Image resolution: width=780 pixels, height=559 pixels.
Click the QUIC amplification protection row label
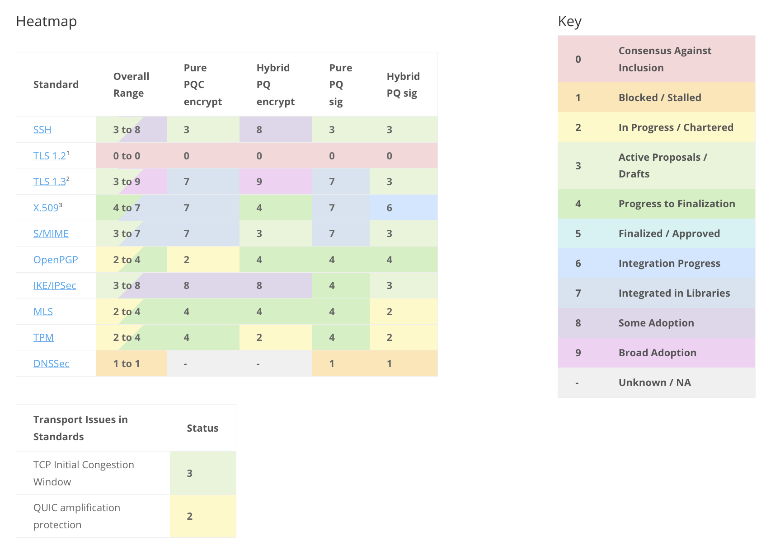[x=77, y=516]
